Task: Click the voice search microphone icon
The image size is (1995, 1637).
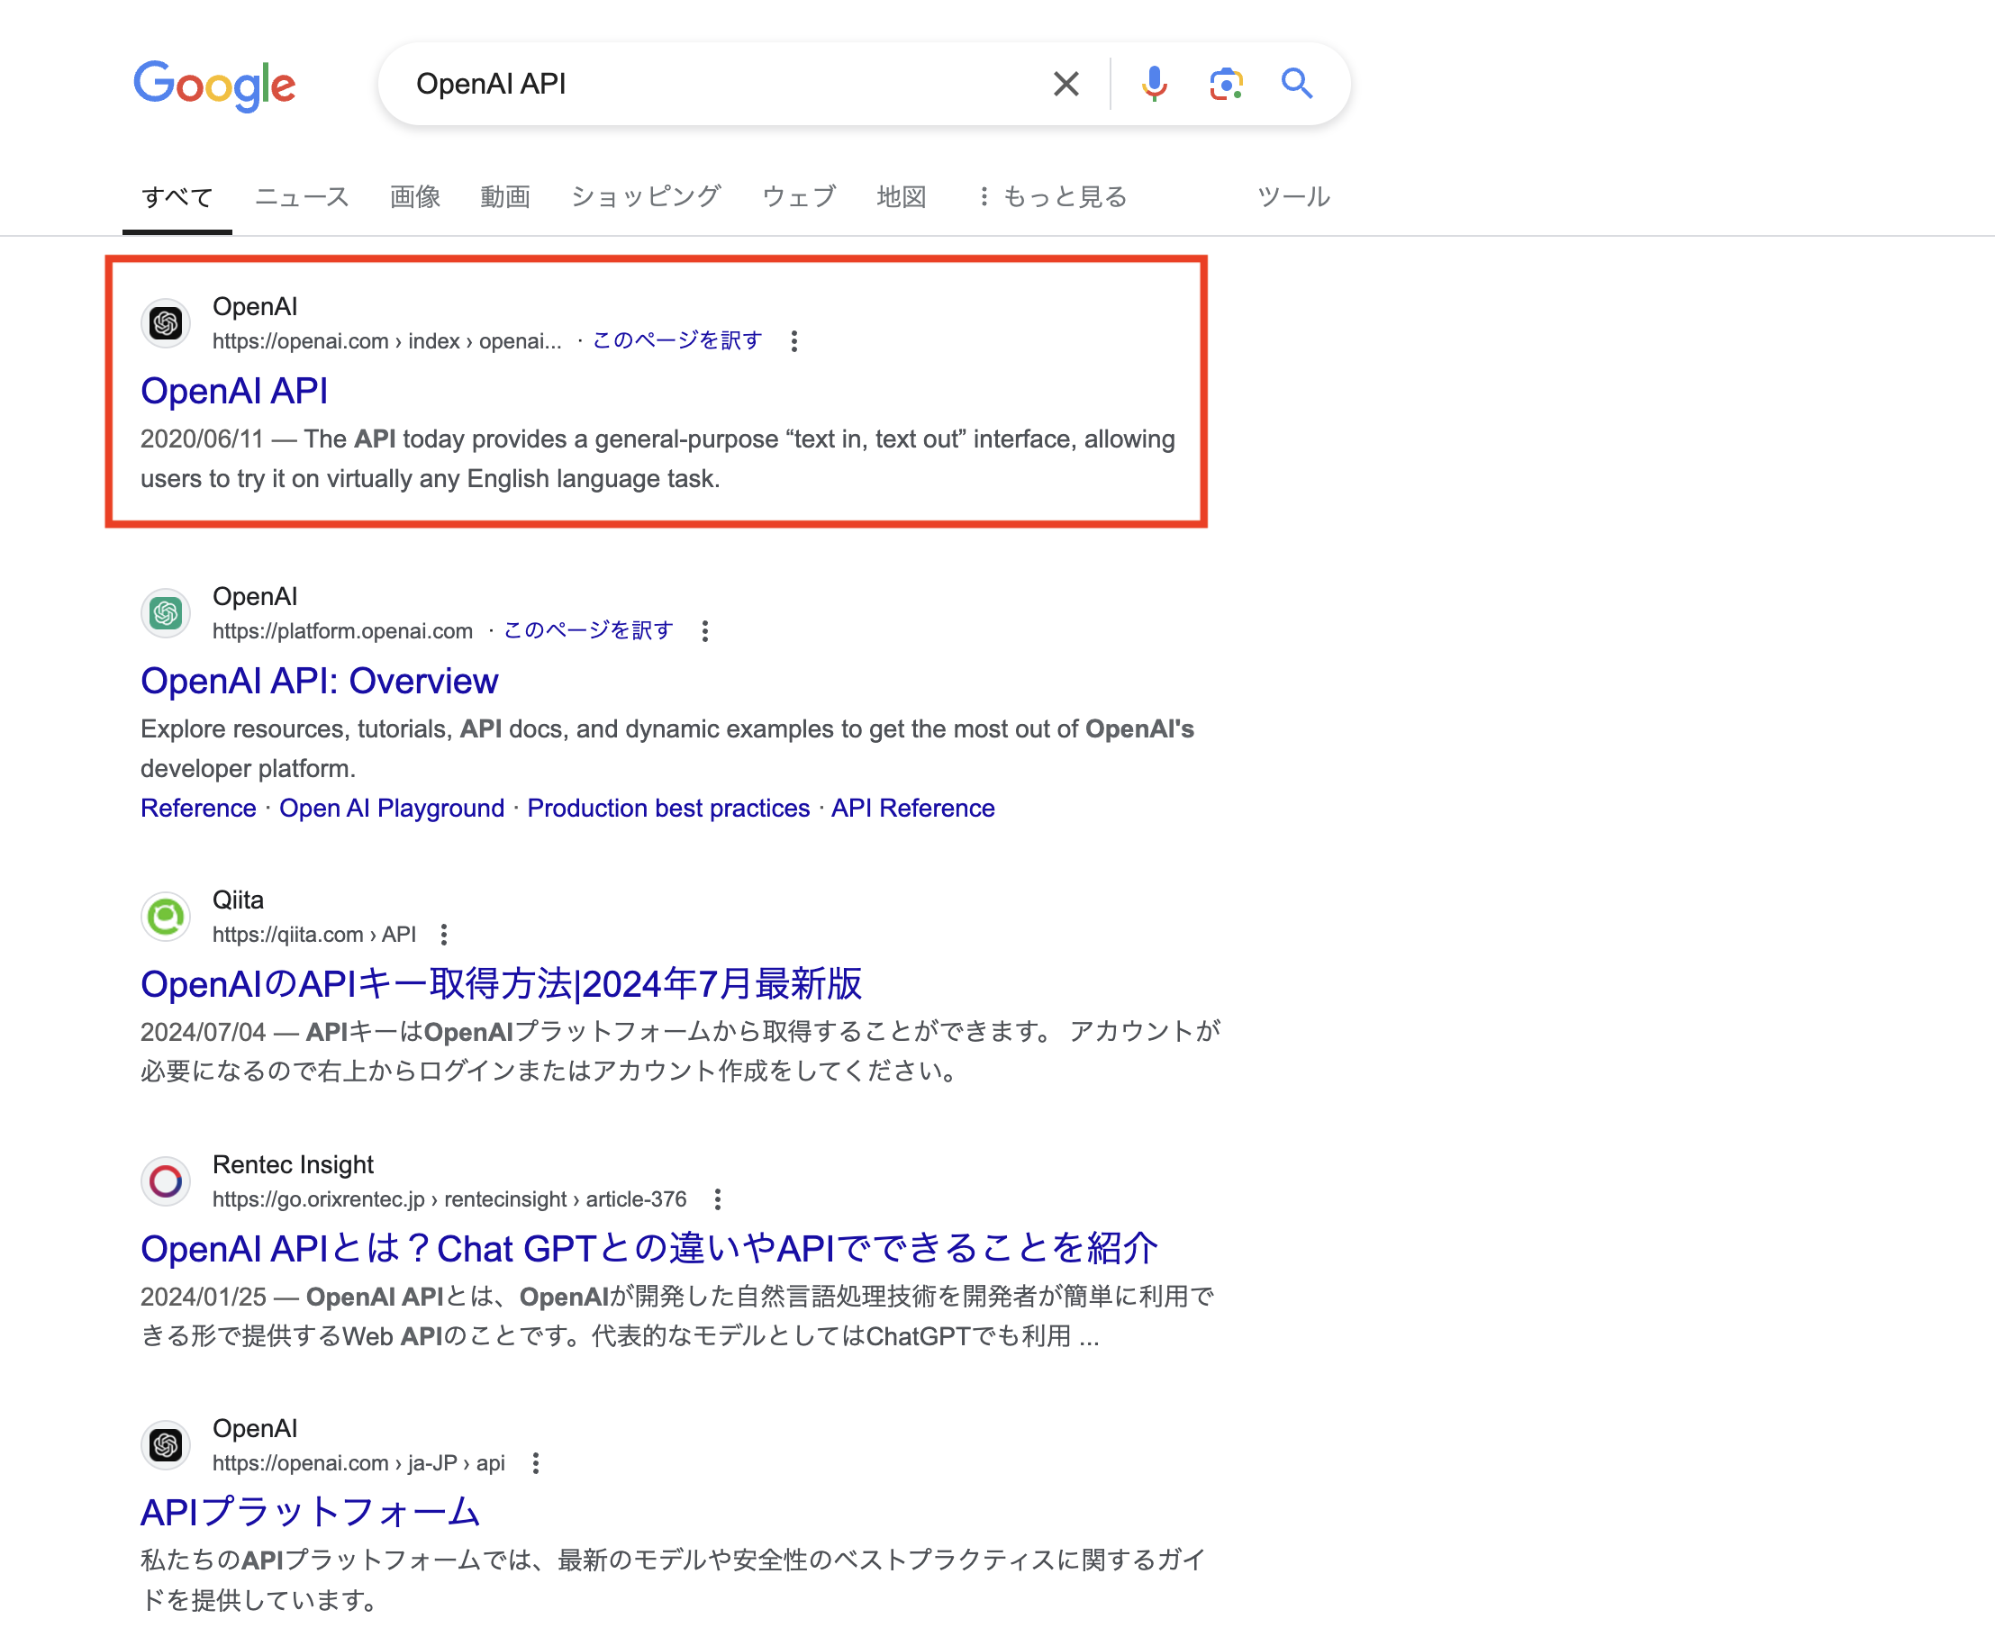Action: point(1154,84)
